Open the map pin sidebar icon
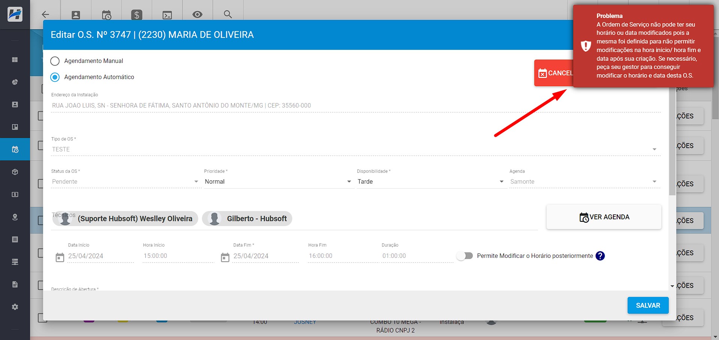Screen dimensions: 719x340 [x=15, y=217]
